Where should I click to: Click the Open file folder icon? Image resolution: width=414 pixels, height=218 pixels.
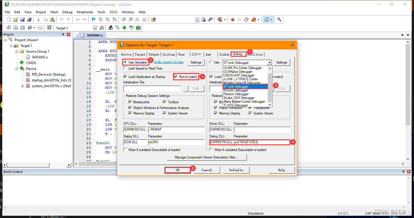pos(16,20)
